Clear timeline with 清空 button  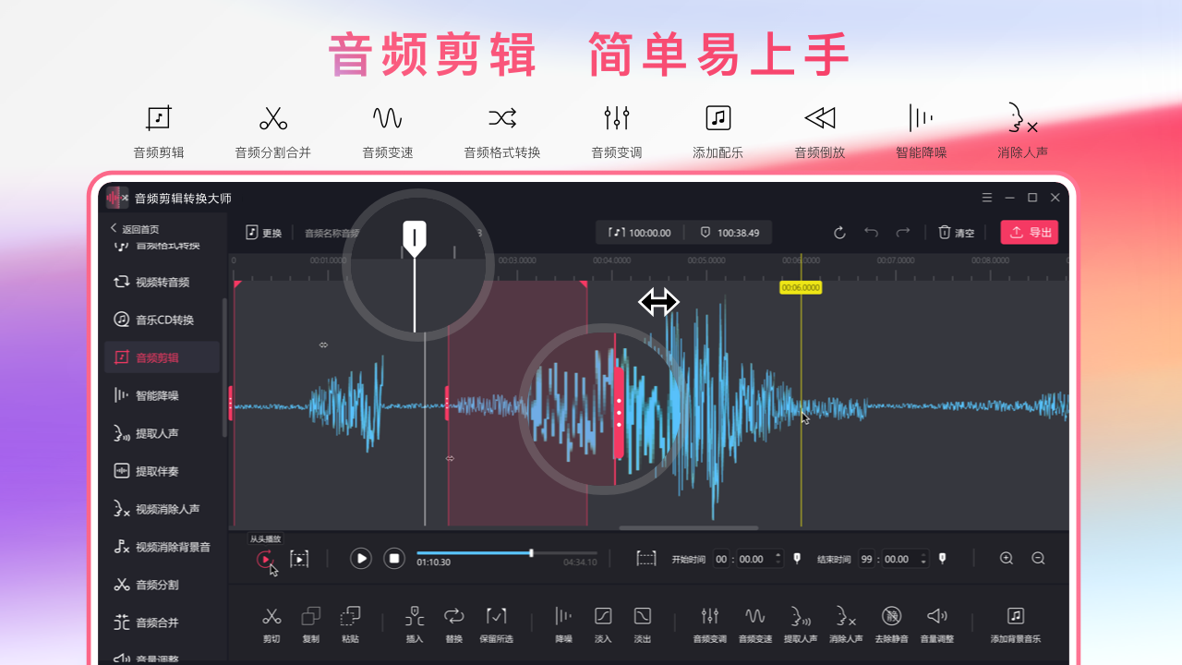(956, 232)
